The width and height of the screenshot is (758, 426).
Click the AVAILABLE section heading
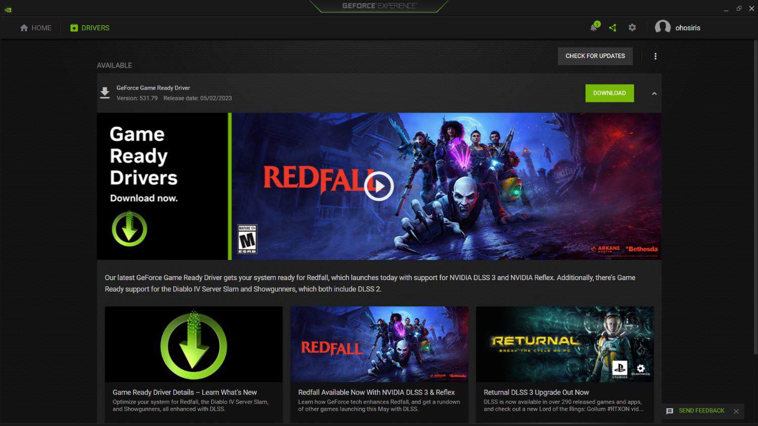point(114,66)
